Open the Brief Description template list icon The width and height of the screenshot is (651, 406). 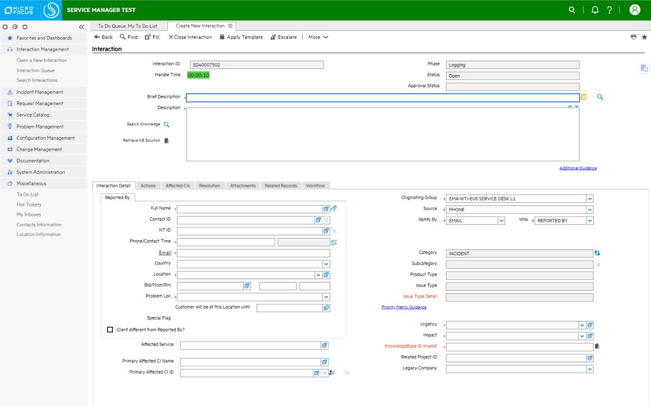pyautogui.click(x=584, y=97)
